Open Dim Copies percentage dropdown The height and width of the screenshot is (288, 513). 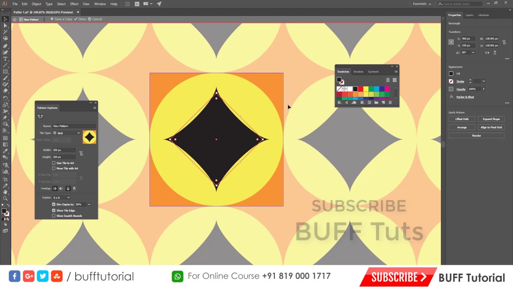[89, 204]
